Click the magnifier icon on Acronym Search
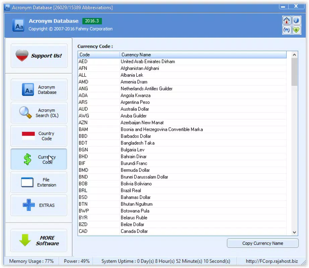This screenshot has height=268, width=309. (x=25, y=113)
